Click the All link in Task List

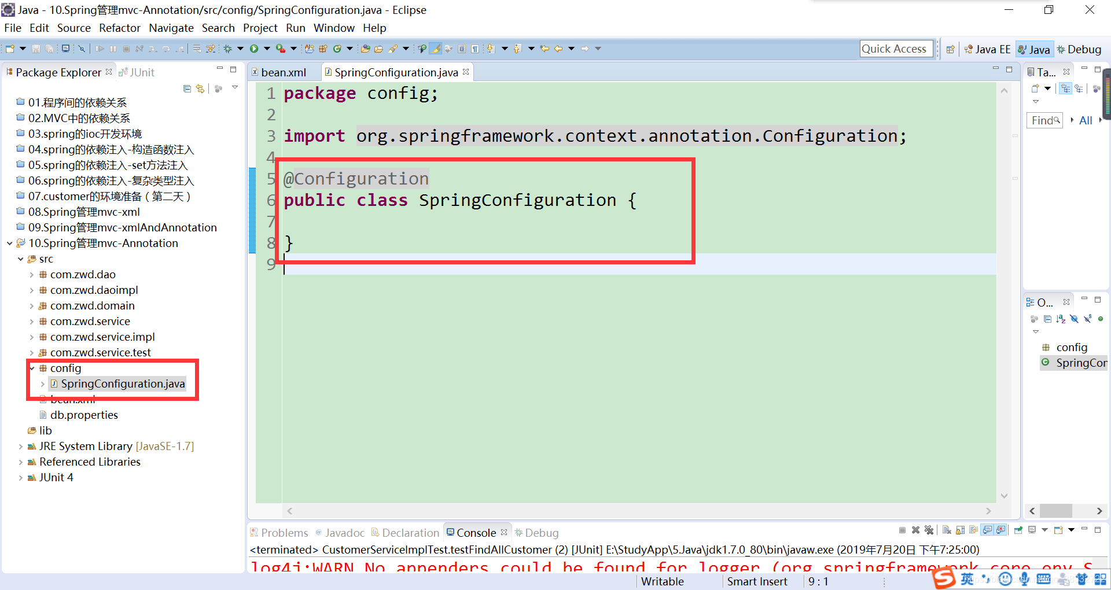tap(1086, 120)
